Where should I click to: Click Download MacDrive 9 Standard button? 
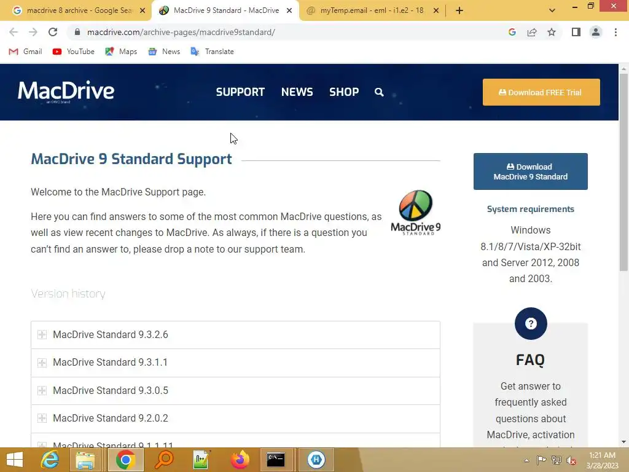530,171
